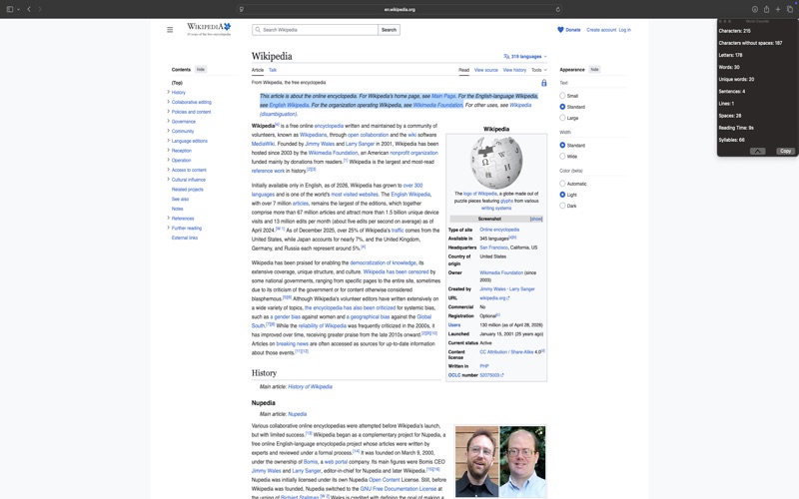Open the 319 languages dropdown
This screenshot has width=799, height=499.
[525, 57]
